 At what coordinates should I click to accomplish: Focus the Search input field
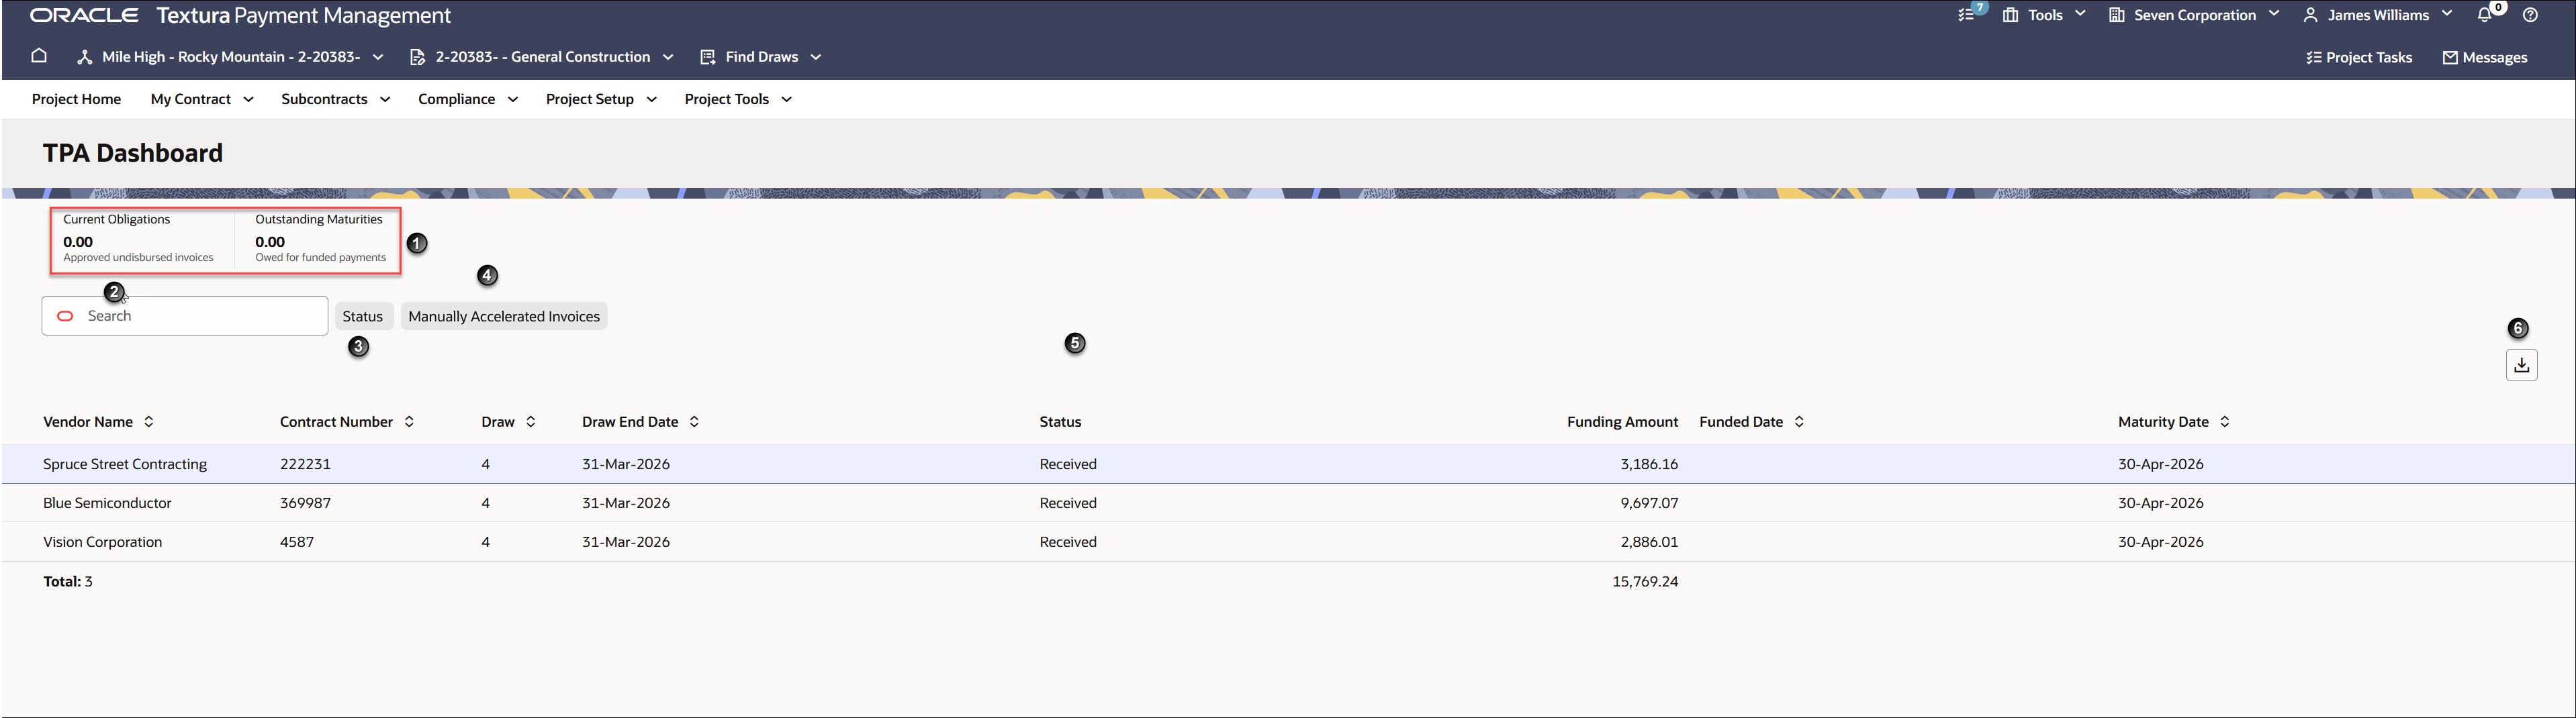coord(185,315)
